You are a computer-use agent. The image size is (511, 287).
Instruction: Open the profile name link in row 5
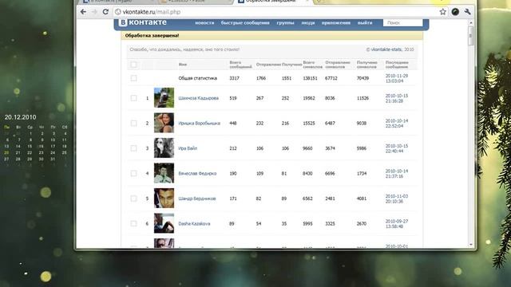(x=197, y=199)
